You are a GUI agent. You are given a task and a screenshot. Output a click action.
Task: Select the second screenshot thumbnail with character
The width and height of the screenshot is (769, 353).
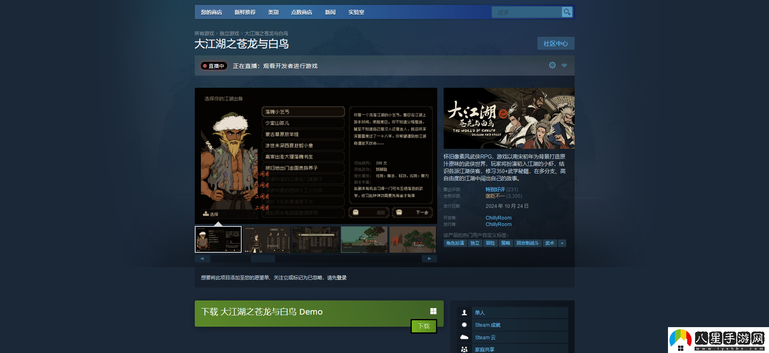(267, 239)
